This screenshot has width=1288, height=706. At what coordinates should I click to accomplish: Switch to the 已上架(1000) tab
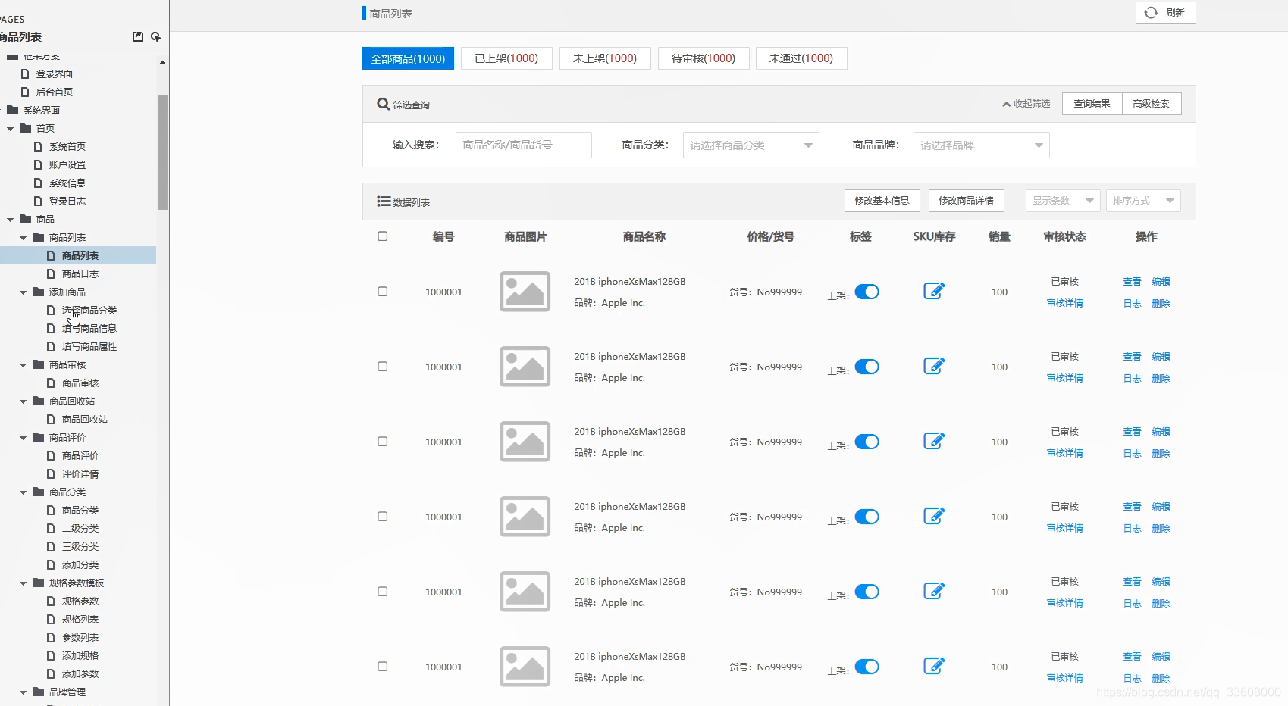click(506, 58)
